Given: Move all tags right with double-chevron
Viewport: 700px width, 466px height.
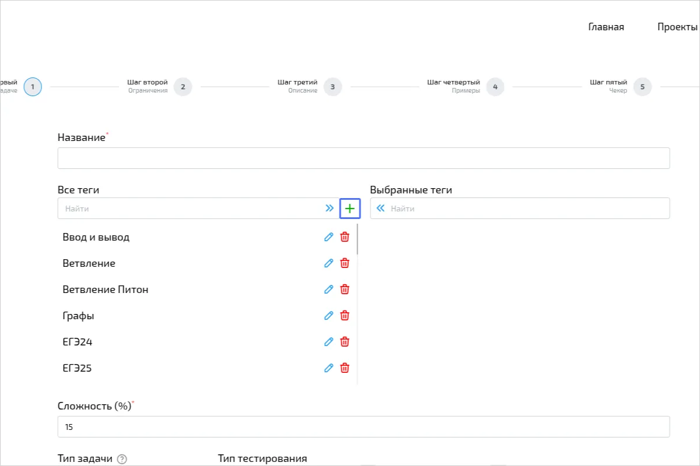Looking at the screenshot, I should pyautogui.click(x=330, y=209).
